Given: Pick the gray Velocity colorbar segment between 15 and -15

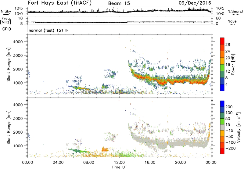Looking at the screenshot, I should click(x=222, y=127).
